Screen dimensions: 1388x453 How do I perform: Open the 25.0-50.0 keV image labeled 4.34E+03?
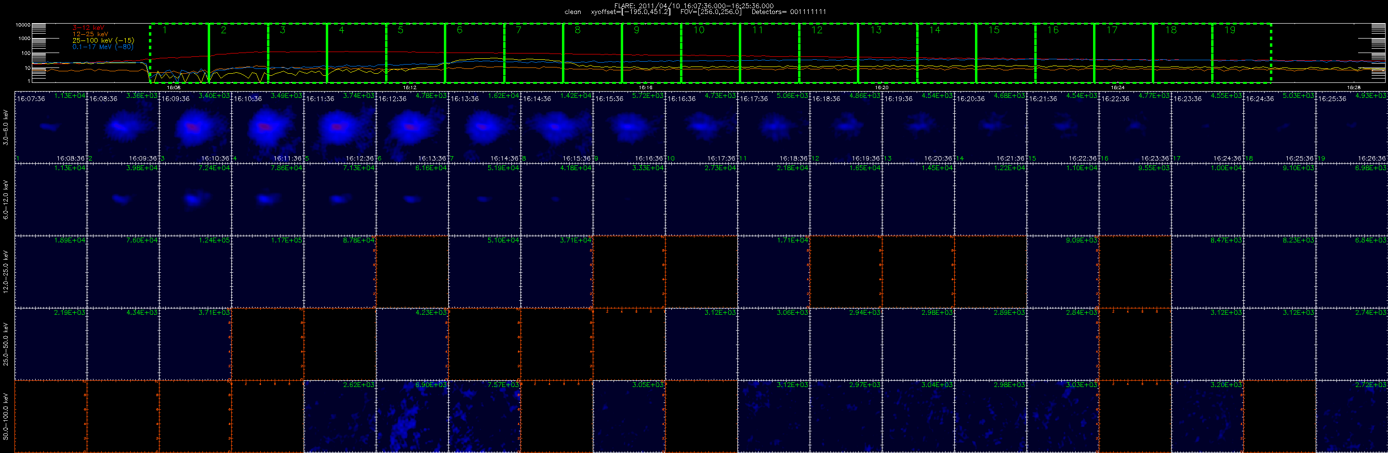pyautogui.click(x=123, y=344)
